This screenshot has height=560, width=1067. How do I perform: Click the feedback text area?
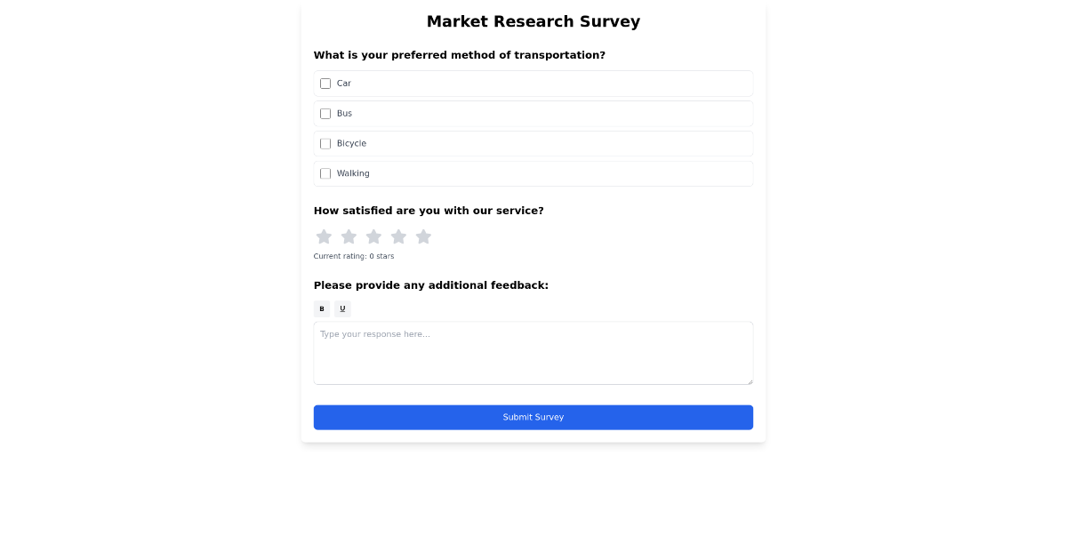click(x=533, y=353)
